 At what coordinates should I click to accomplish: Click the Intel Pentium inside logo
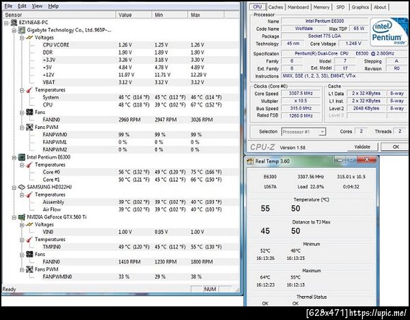(x=389, y=32)
